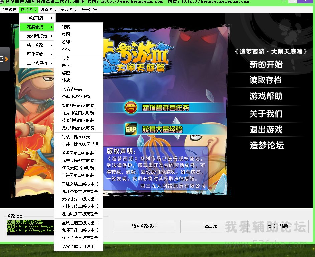Open 时装一键7000天说明
Screen dimensions: 315x257
pos(78,144)
